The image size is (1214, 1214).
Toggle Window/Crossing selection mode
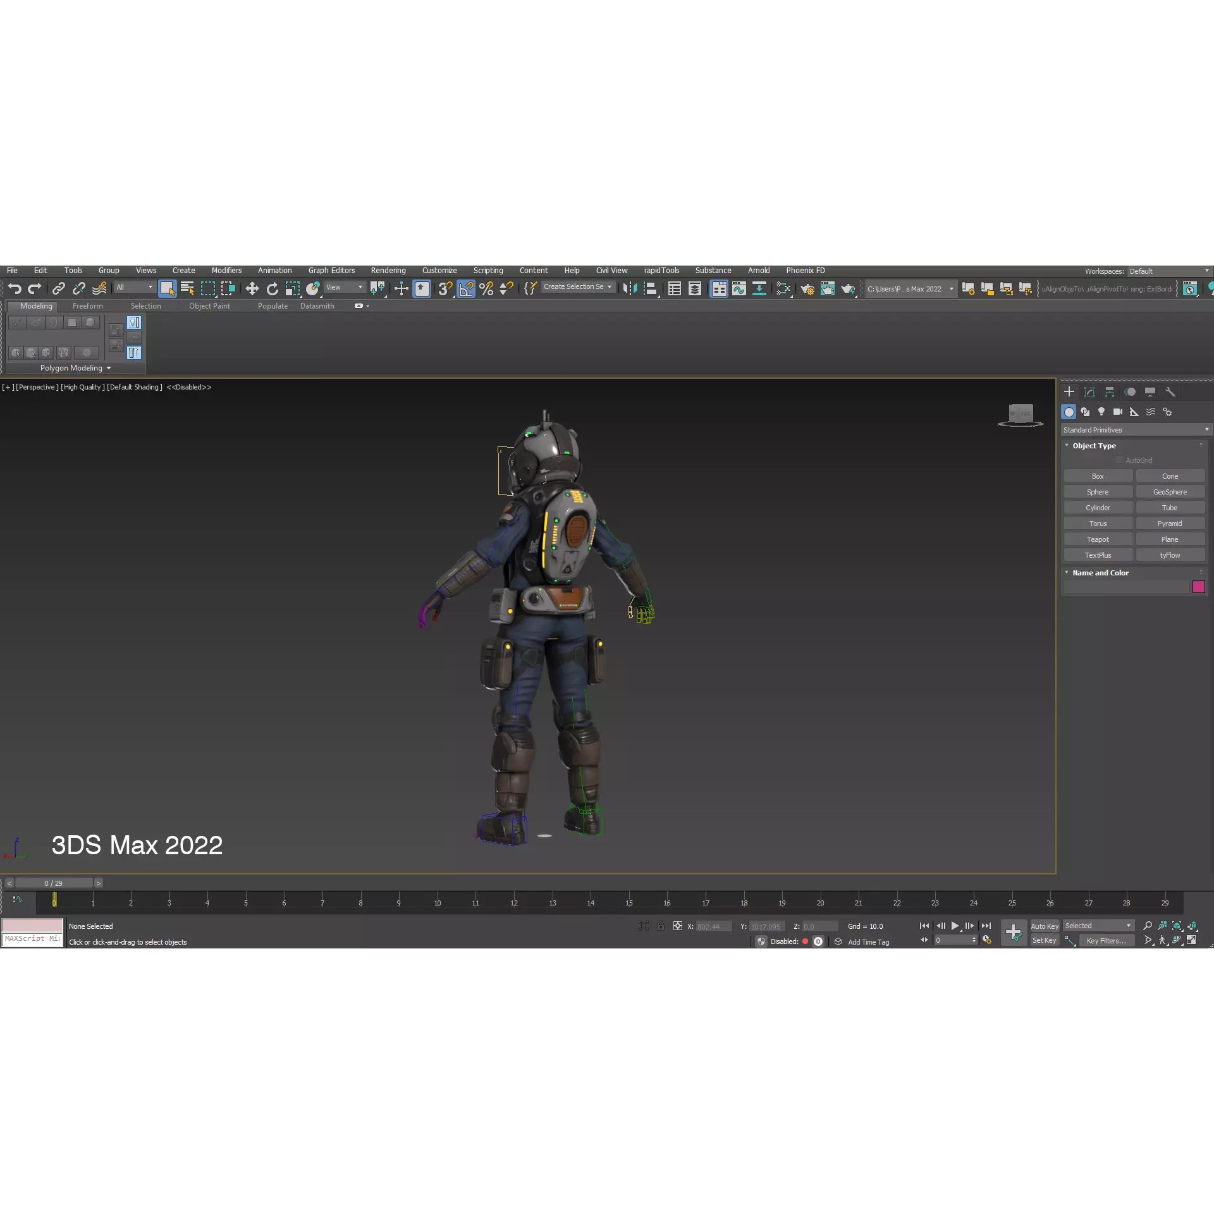coord(228,289)
